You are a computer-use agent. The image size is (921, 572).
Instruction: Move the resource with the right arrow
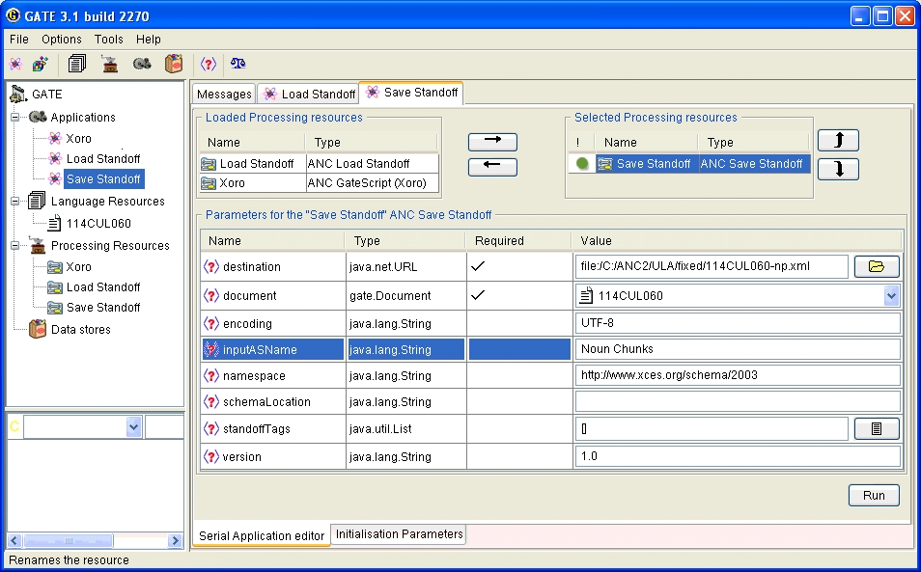coord(492,142)
